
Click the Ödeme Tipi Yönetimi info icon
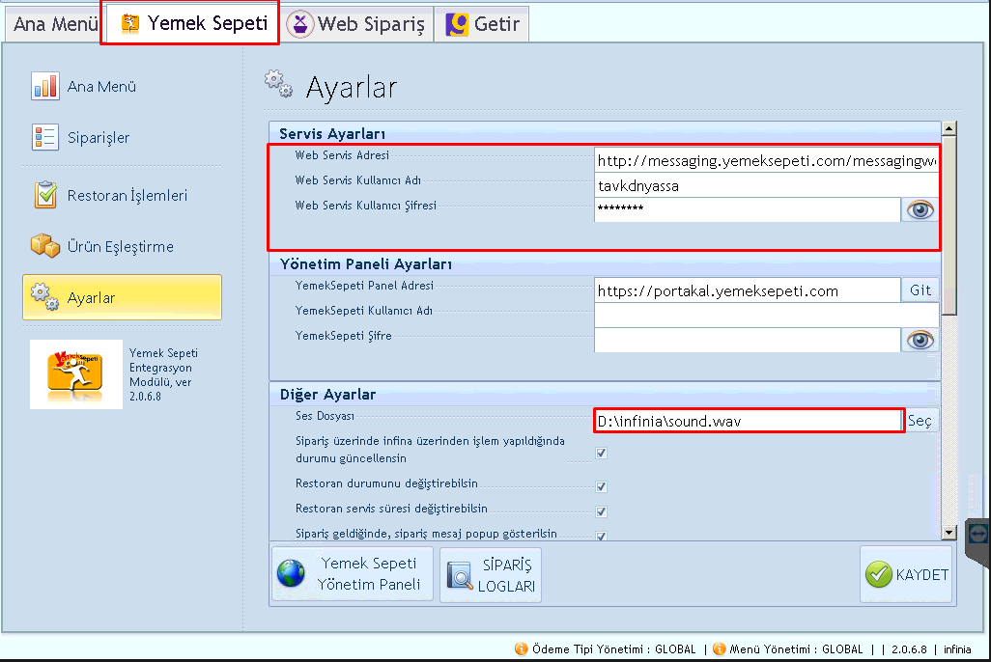pos(521,648)
